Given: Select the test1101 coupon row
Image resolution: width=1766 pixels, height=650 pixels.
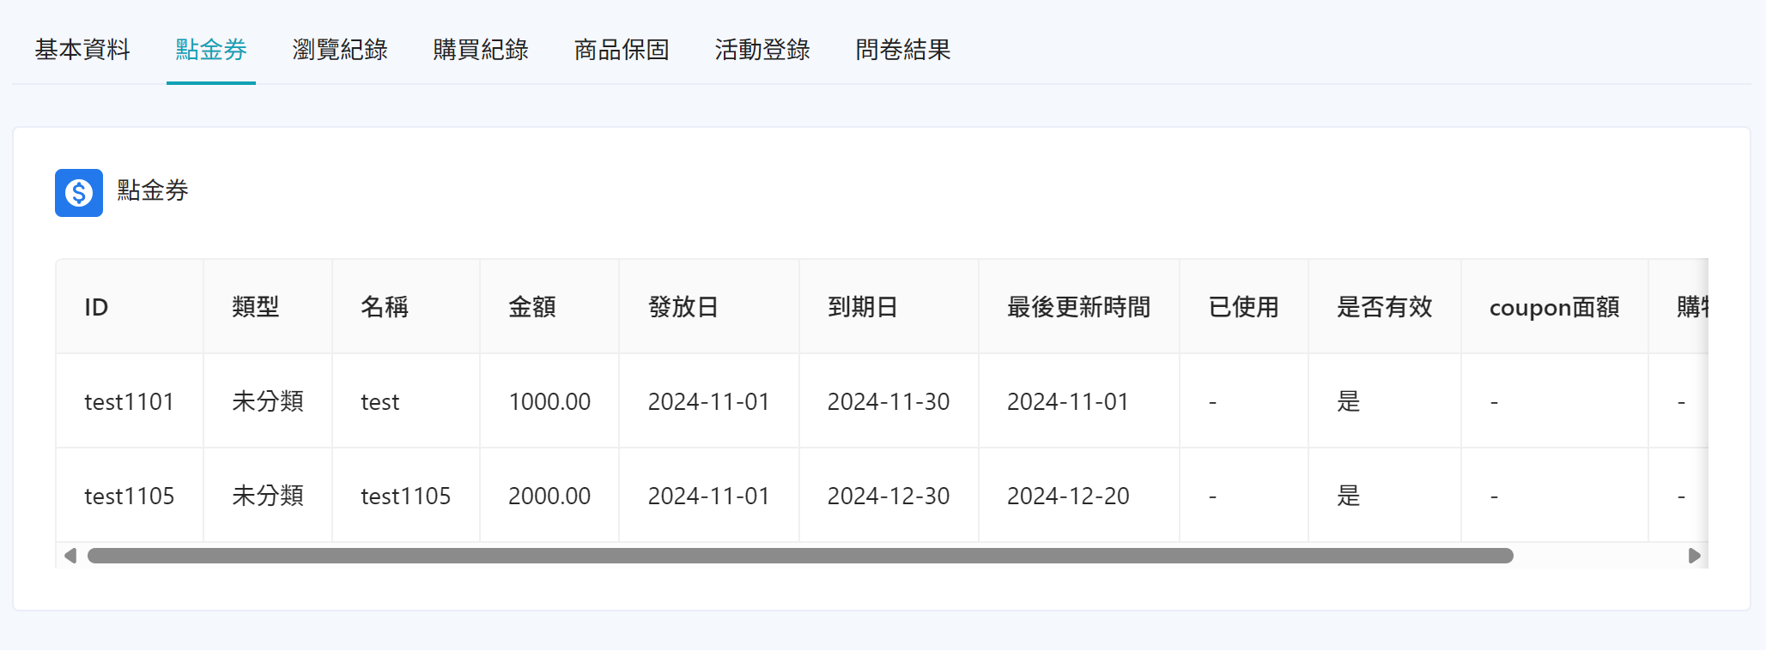Looking at the screenshot, I should click(x=129, y=400).
